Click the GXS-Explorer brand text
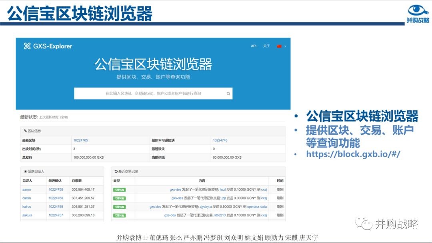Viewport: 432px width, 243px height. click(53, 46)
